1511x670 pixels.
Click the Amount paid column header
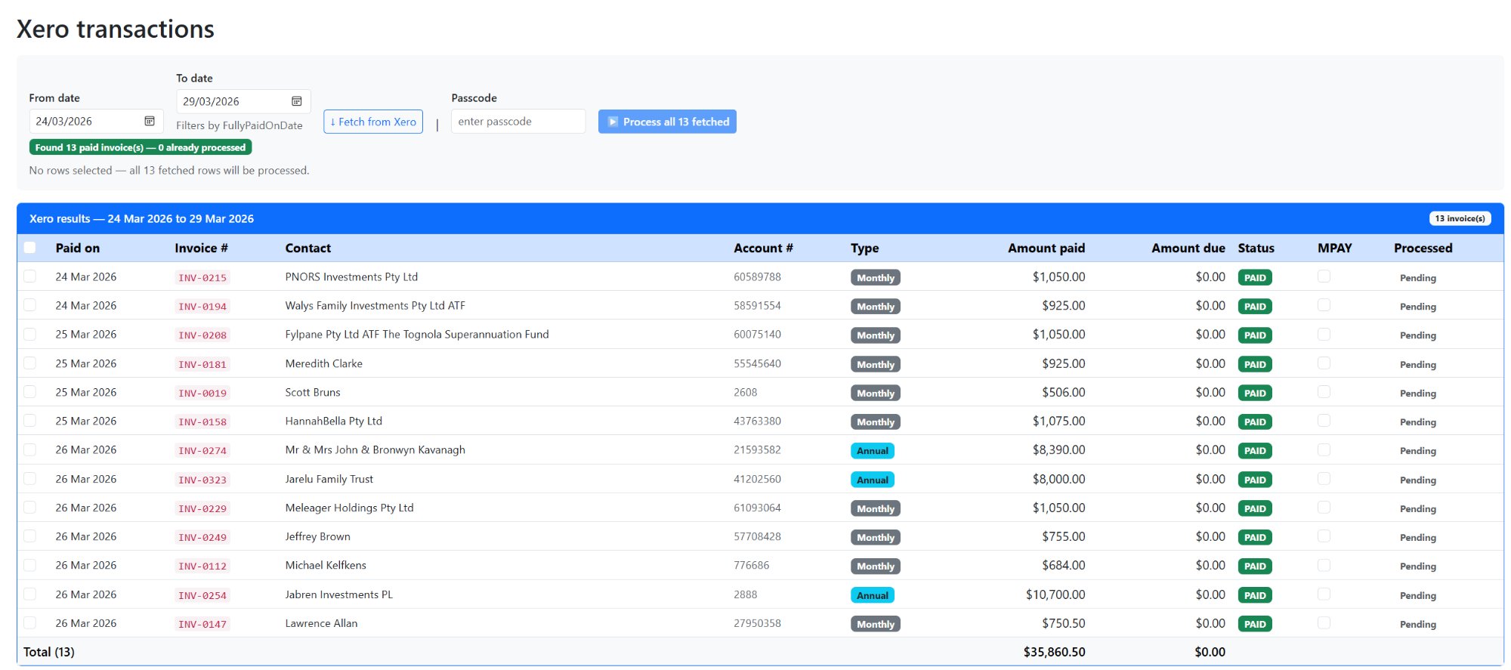coord(1046,248)
